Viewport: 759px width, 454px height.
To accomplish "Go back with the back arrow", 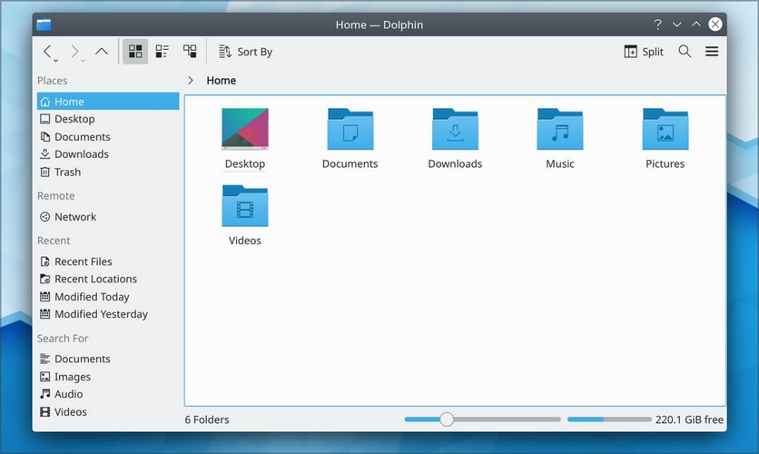I will coord(47,51).
